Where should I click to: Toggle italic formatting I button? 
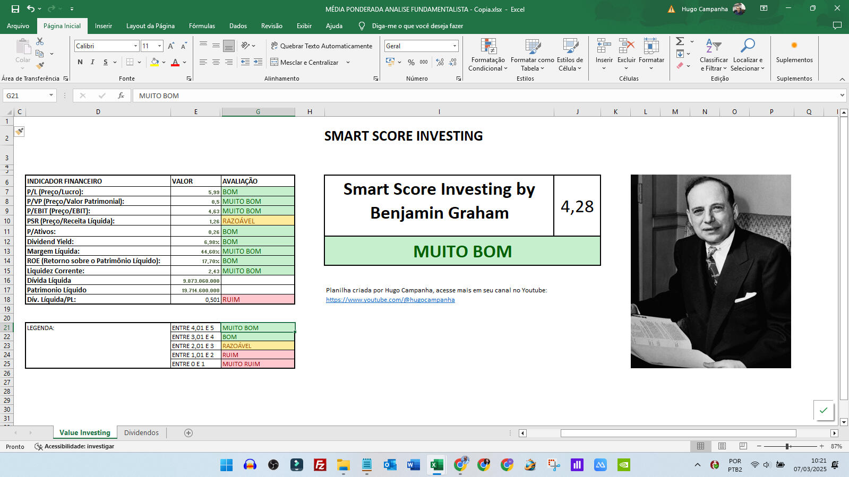click(92, 62)
